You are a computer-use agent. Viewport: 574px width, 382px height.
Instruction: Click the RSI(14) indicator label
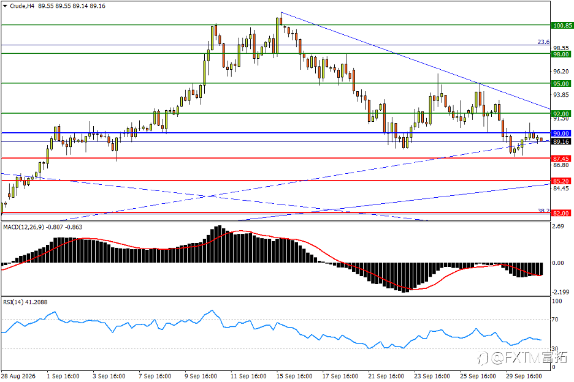pos(13,302)
